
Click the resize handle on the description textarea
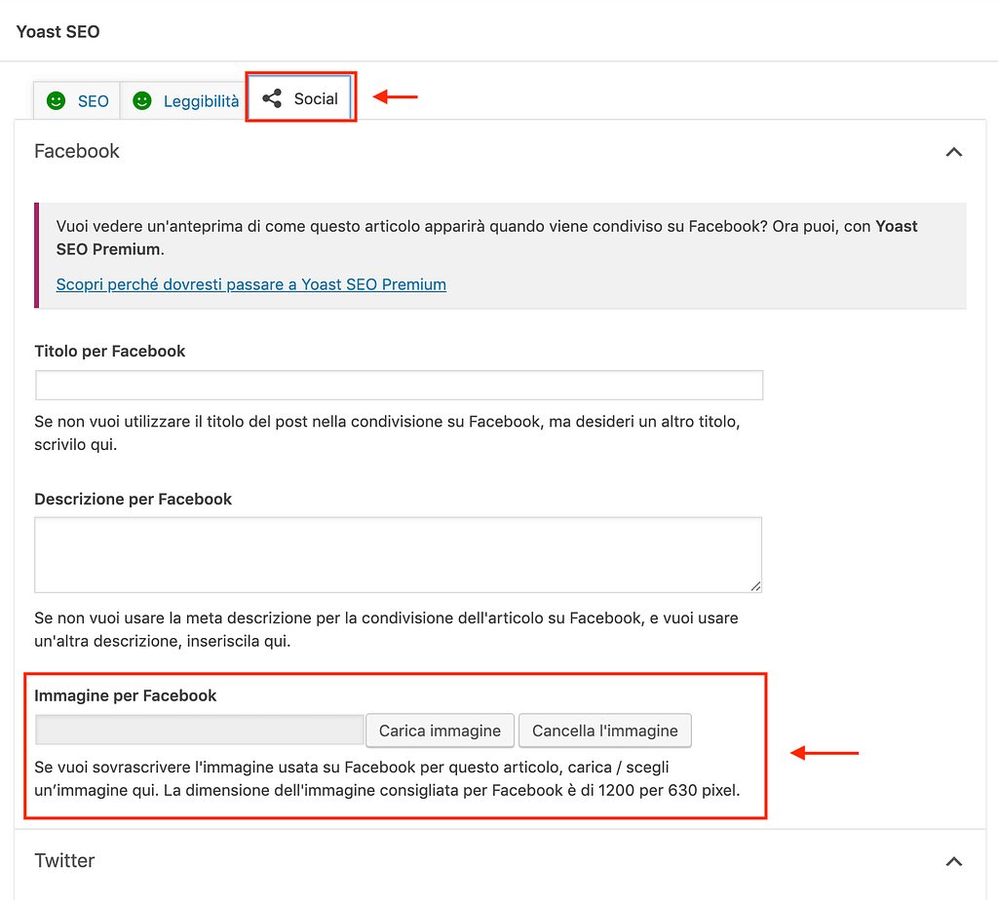755,586
